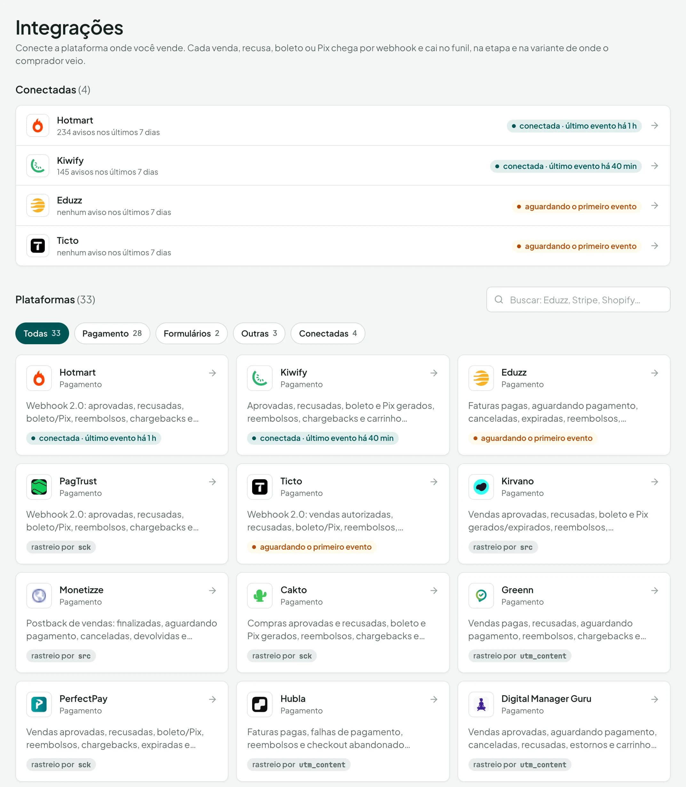Click arrow on the Digital Manager Guru card

(655, 699)
